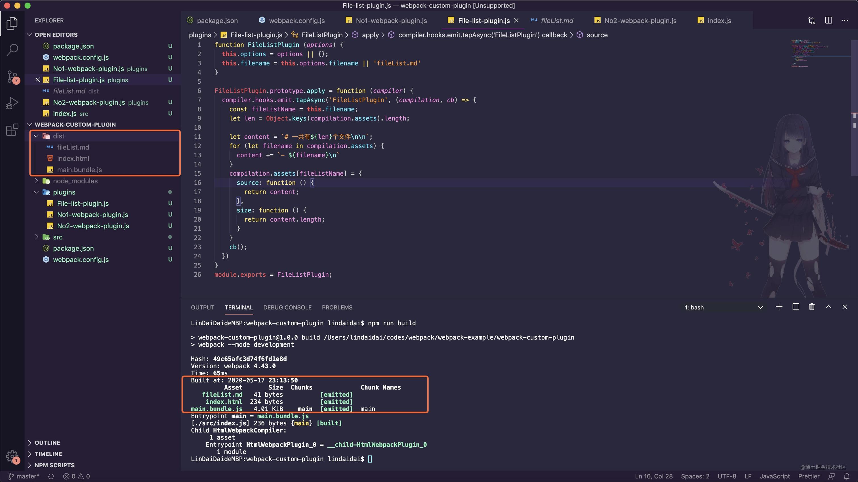Change indentation via 'Spaces: 2' status item
Image resolution: width=858 pixels, height=482 pixels.
(695, 476)
